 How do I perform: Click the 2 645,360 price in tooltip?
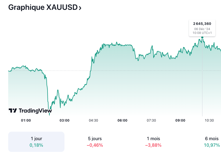tap(202, 24)
